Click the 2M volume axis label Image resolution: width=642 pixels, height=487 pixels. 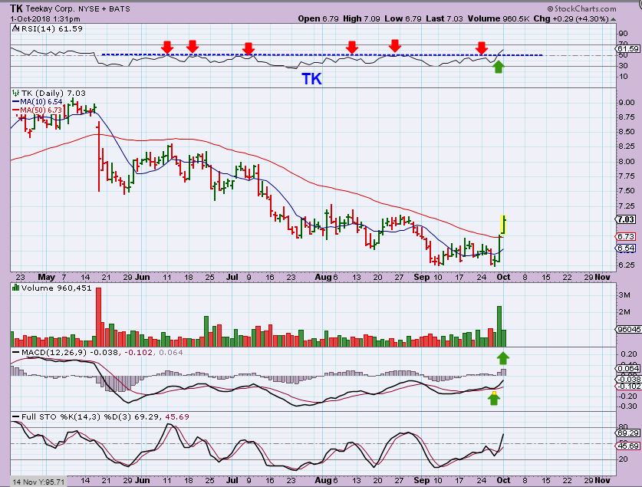pyautogui.click(x=625, y=312)
